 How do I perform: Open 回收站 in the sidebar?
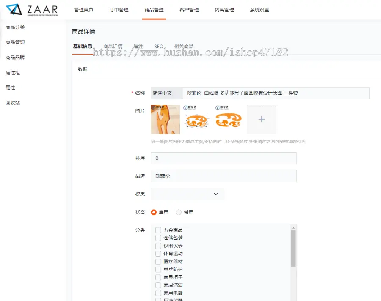pos(13,103)
